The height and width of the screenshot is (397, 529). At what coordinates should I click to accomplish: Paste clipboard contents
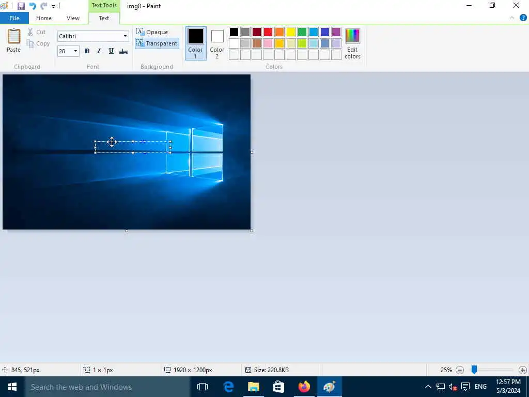[x=14, y=40]
